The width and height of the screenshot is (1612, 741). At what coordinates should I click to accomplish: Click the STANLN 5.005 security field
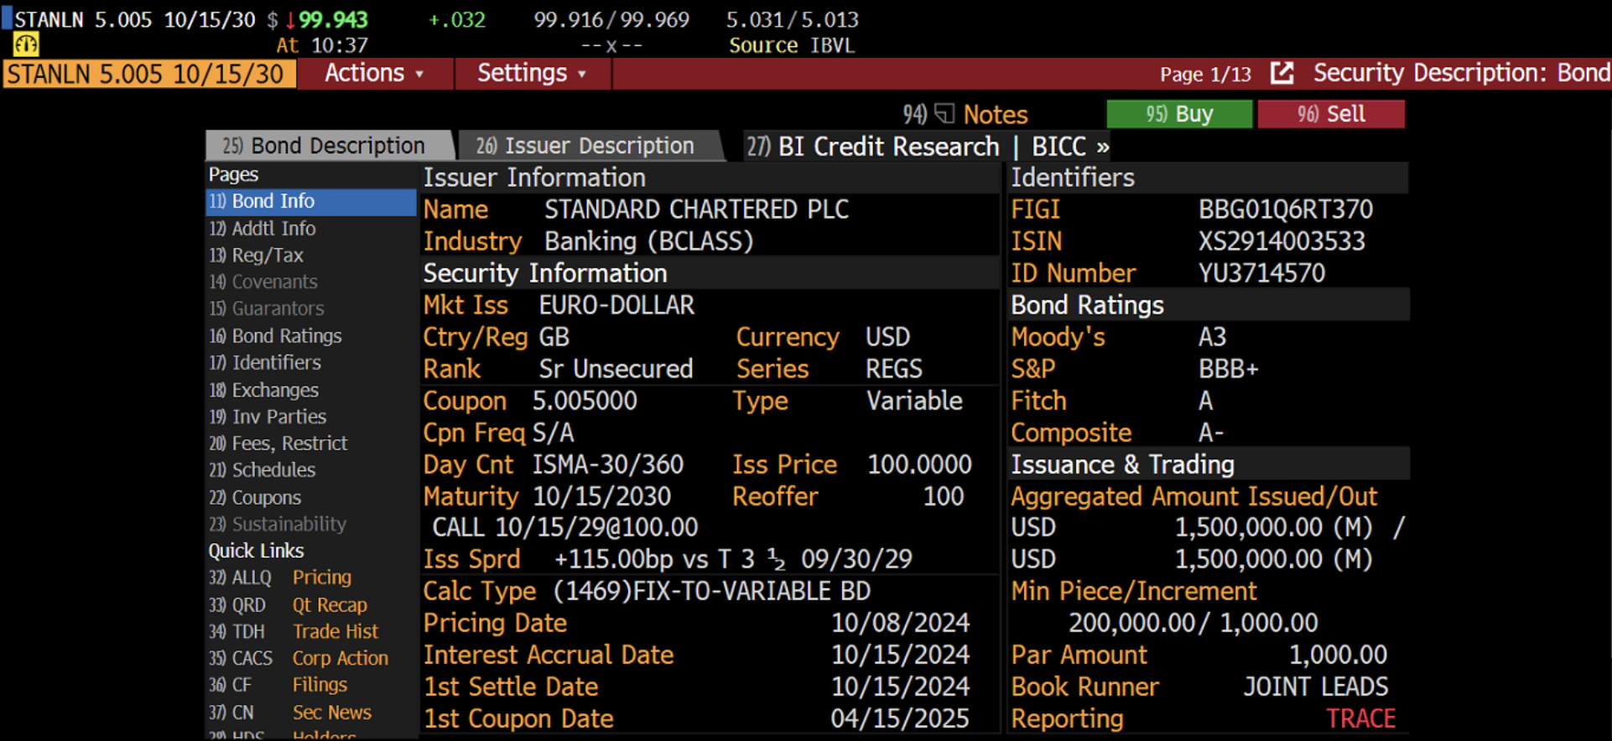pyautogui.click(x=150, y=74)
